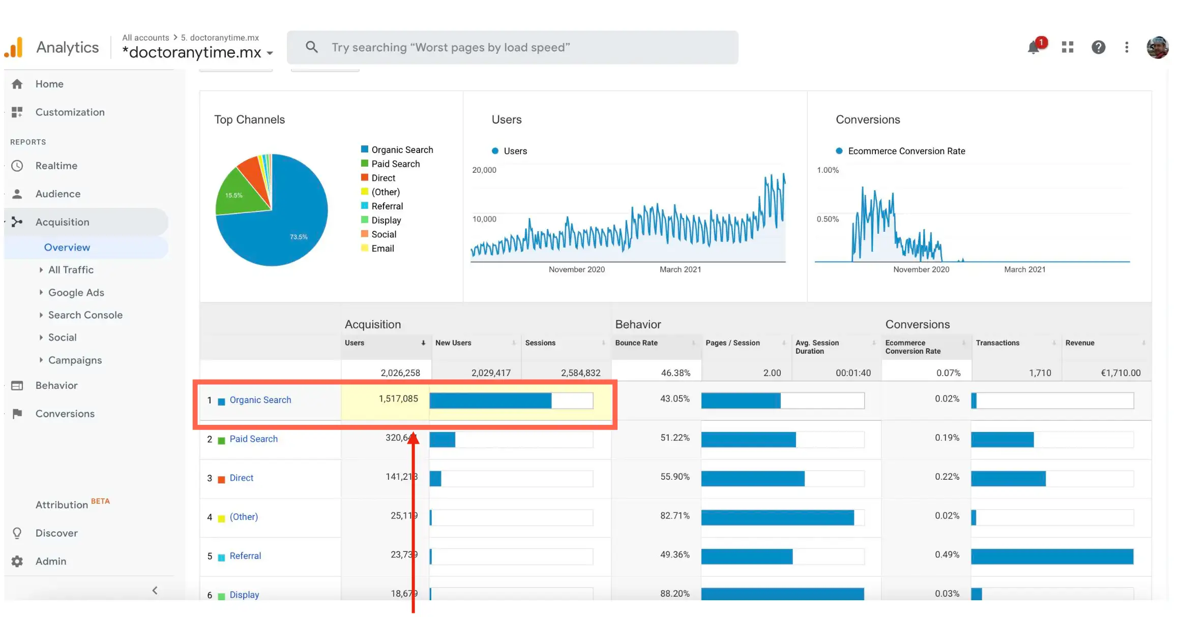
Task: Click the Direct orange legend swatch
Action: (x=364, y=177)
